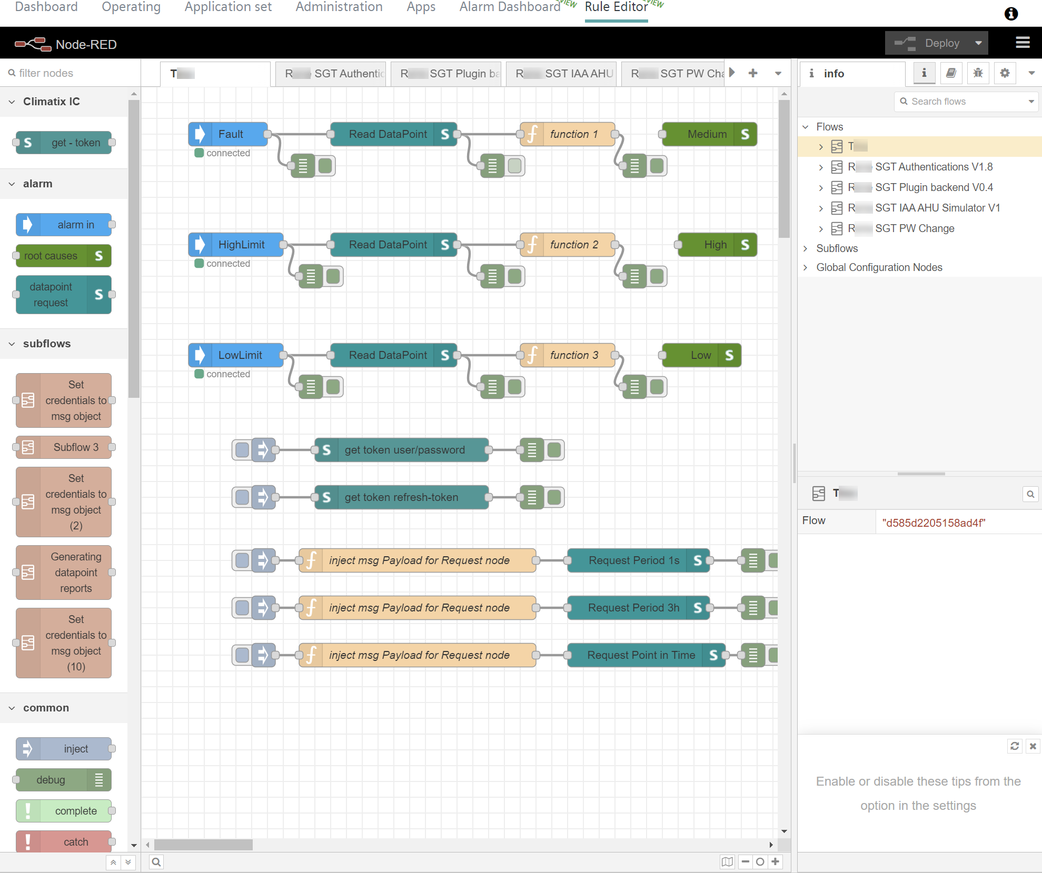Select the function 1 node
This screenshot has width=1042, height=873.
568,134
